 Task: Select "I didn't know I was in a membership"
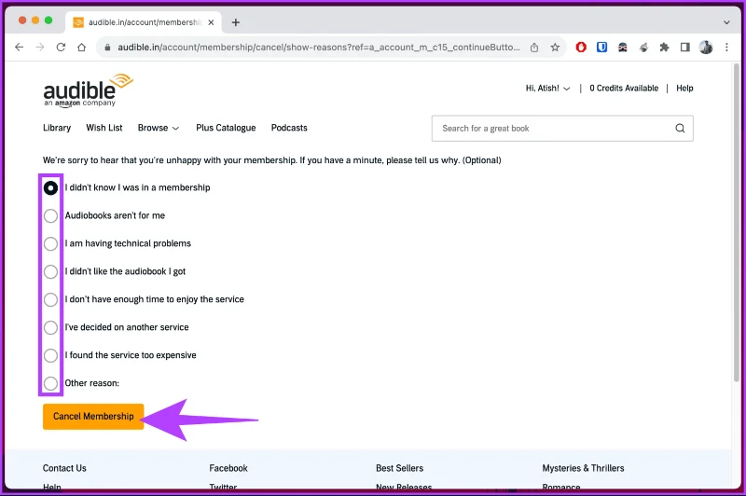50,187
